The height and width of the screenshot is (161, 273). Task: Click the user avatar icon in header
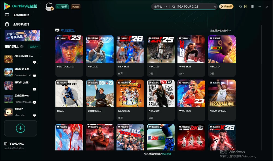click(49, 7)
